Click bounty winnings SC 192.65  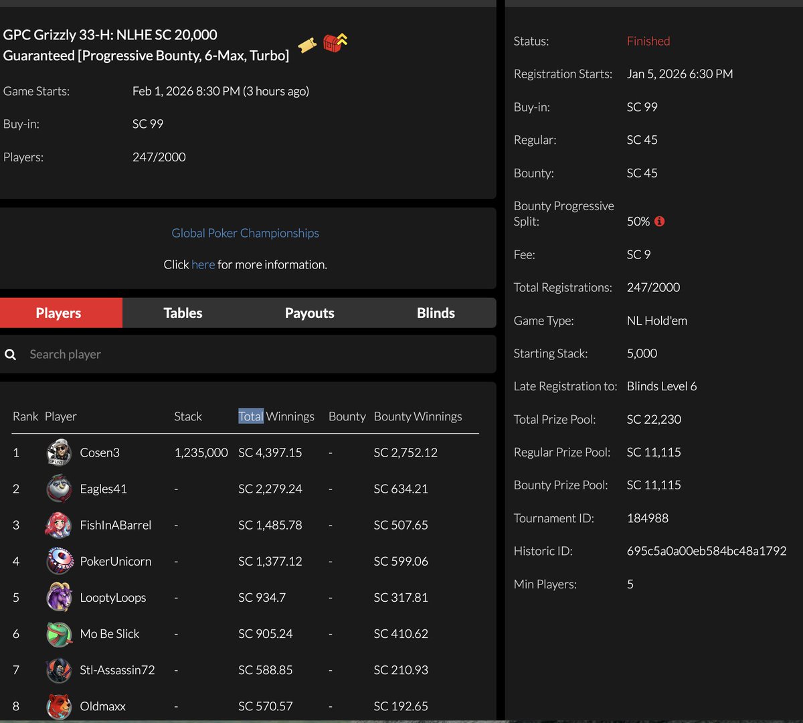pos(401,706)
